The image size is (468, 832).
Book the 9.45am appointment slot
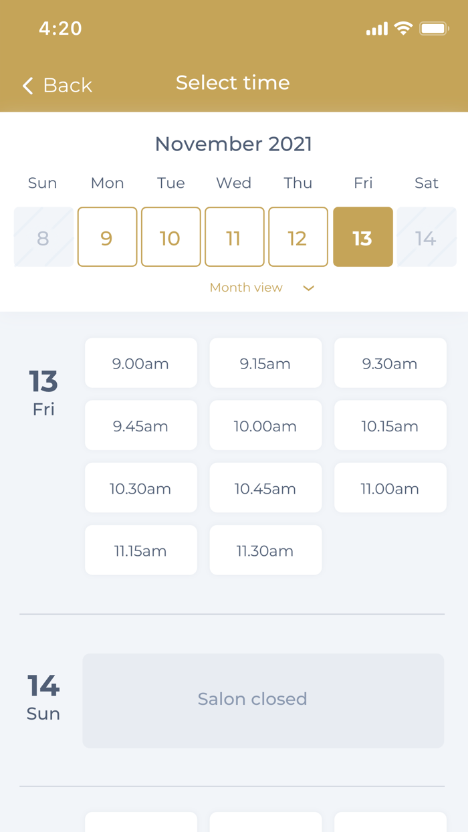tap(140, 425)
